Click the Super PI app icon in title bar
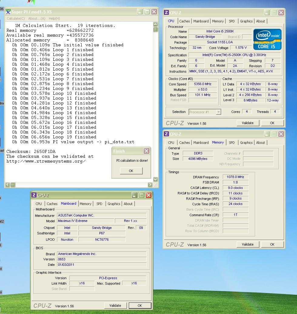297x314 pixels. tap(8, 12)
